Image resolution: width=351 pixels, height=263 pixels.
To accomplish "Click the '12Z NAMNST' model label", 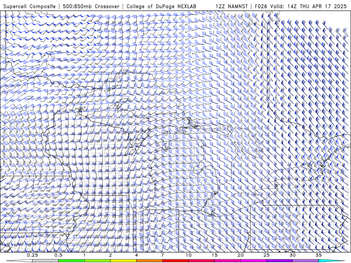I will pos(232,6).
